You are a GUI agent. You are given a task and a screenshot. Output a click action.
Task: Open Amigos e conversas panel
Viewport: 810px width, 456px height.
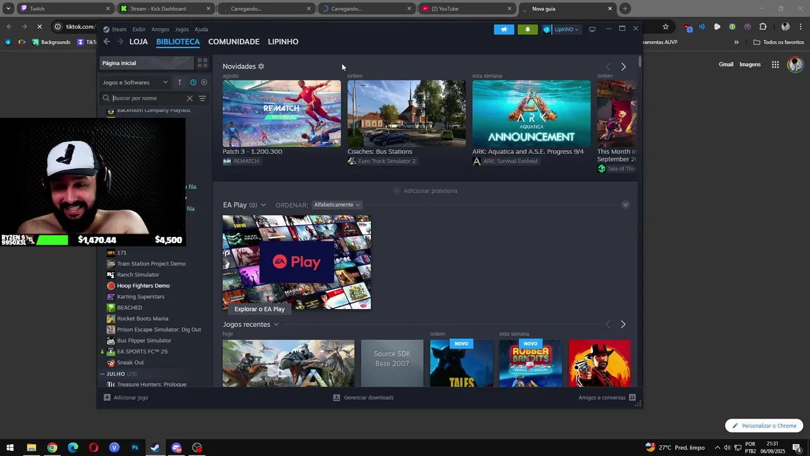tap(607, 398)
